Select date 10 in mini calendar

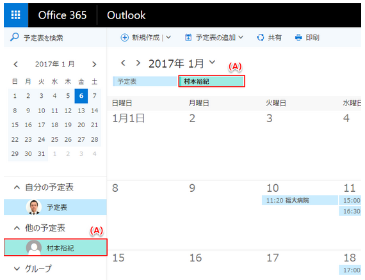42,111
